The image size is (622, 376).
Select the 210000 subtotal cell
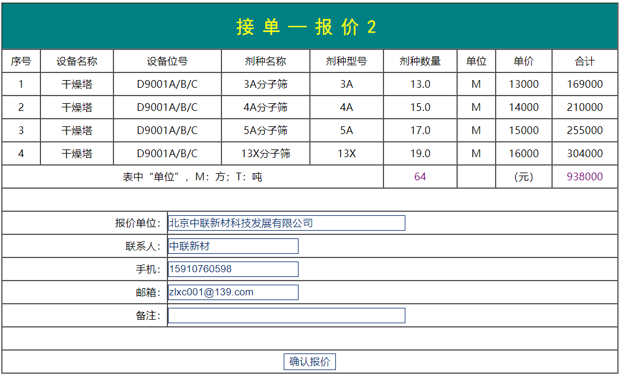pos(584,107)
